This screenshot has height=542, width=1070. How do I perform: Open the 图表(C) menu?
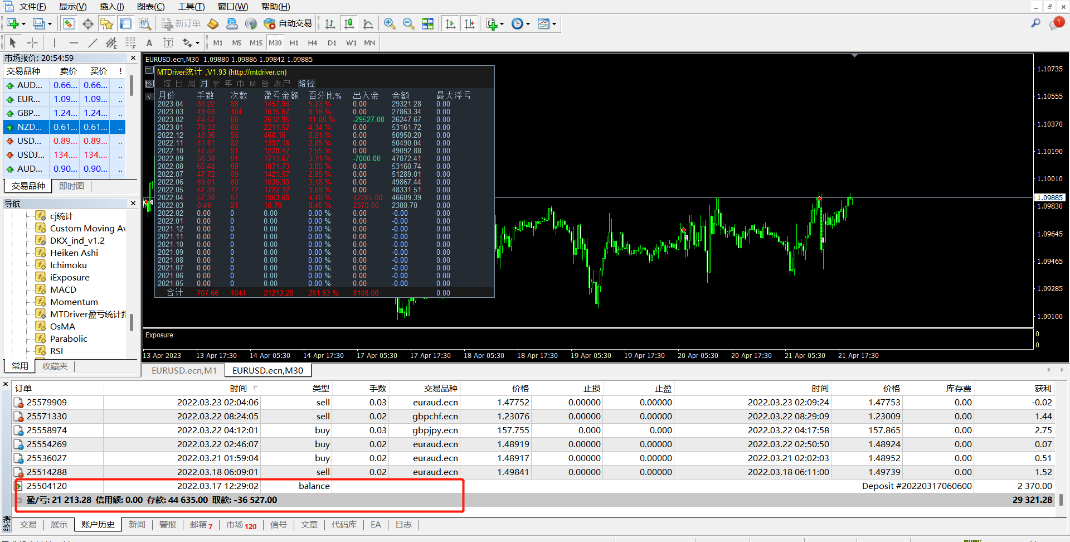point(150,7)
